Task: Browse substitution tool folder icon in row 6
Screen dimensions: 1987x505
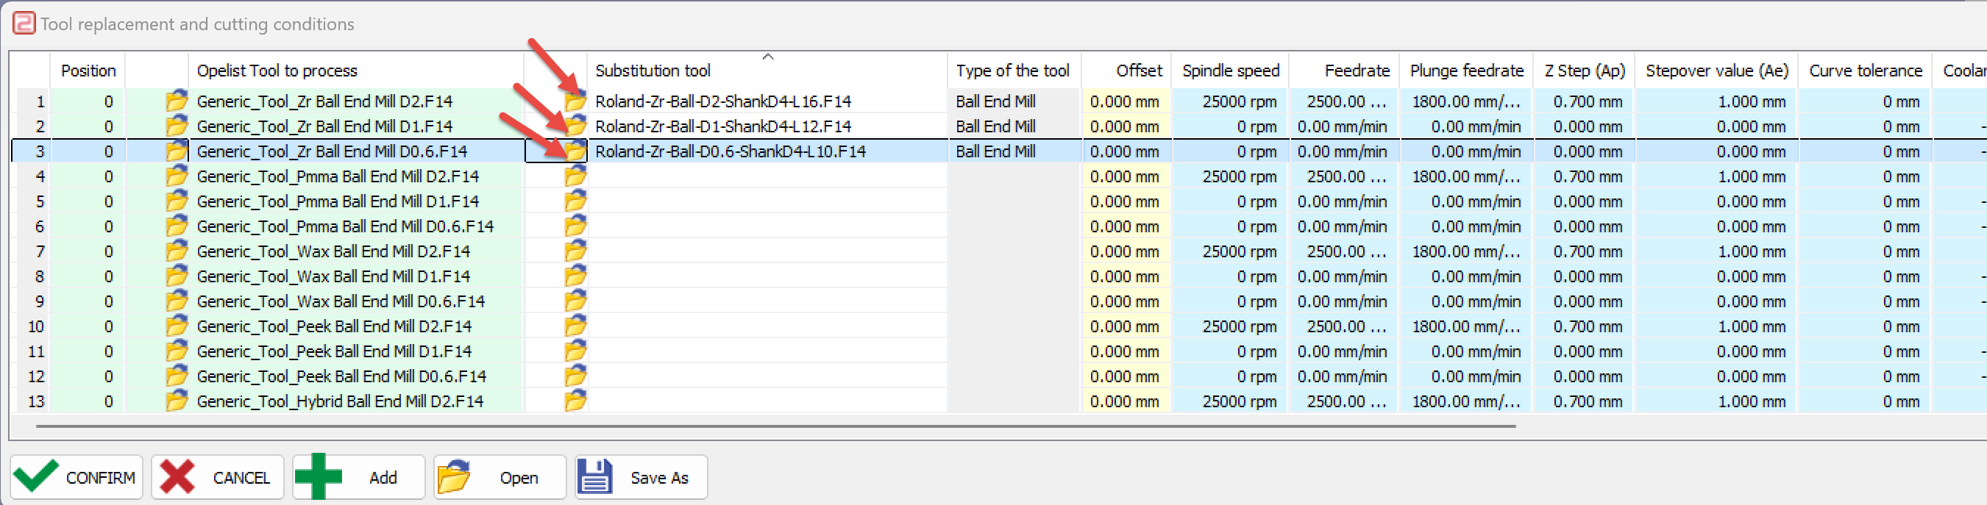Action: (x=575, y=226)
